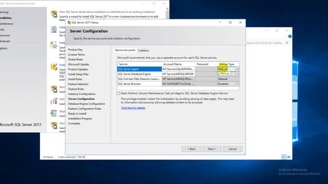Open the Maintenance section in Installation Center

pyautogui.click(x=6, y=24)
